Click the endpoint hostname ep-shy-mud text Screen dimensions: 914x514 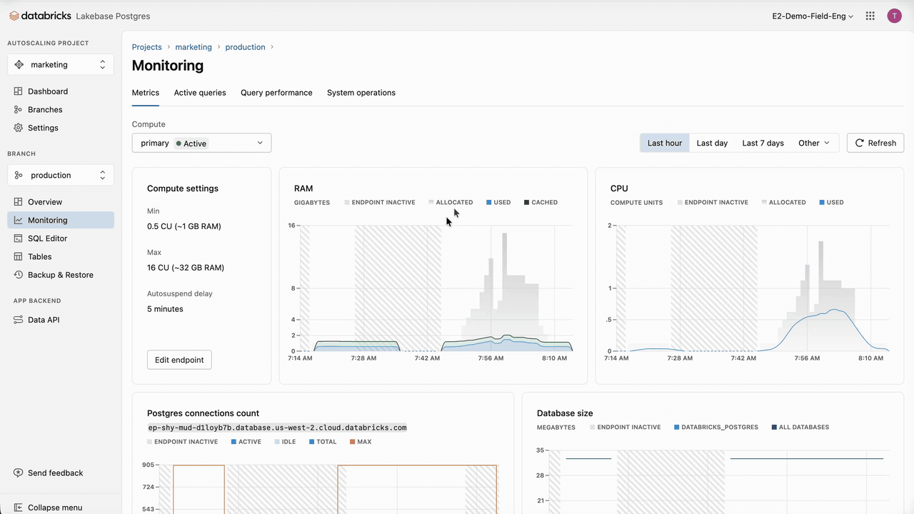pyautogui.click(x=277, y=428)
